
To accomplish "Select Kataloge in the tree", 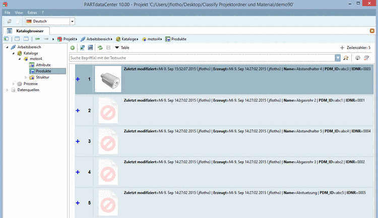I will coord(31,53).
